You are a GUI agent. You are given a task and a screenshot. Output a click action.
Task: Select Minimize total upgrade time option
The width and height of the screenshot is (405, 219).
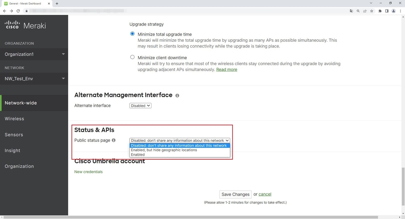point(132,34)
